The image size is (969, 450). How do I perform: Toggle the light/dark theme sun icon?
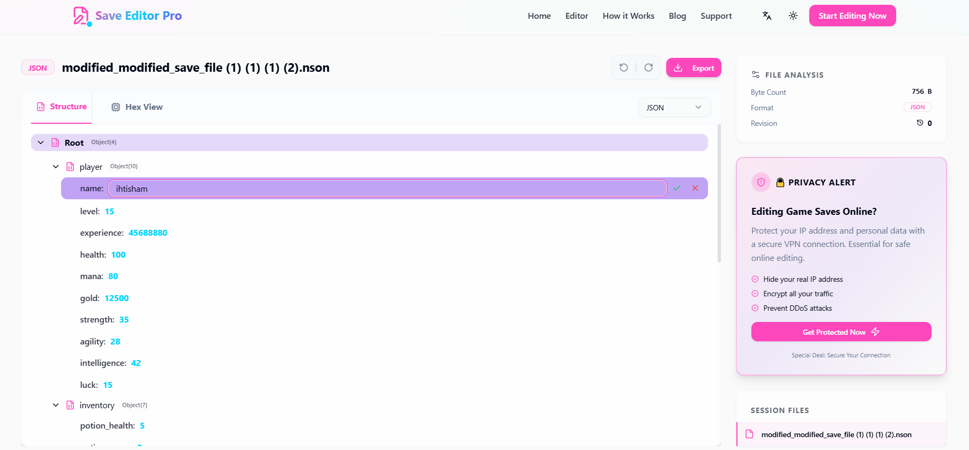(x=793, y=16)
